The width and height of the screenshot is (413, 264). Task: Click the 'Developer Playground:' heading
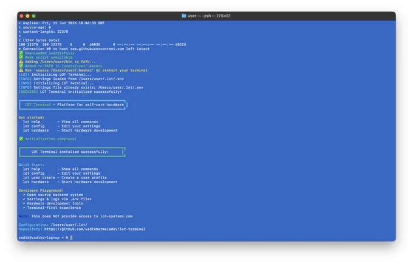[x=41, y=191]
